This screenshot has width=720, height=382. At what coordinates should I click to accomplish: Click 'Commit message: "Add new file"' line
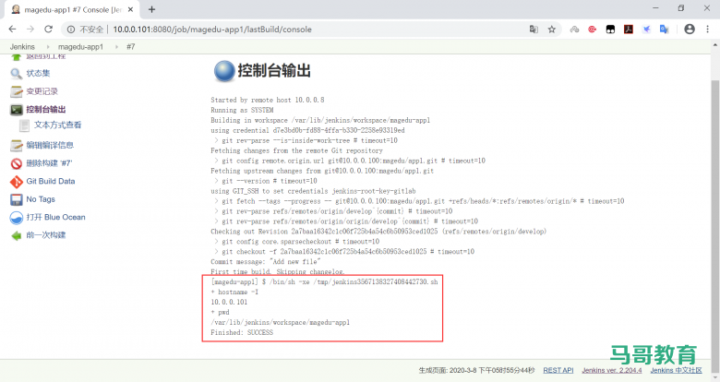pyautogui.click(x=266, y=262)
